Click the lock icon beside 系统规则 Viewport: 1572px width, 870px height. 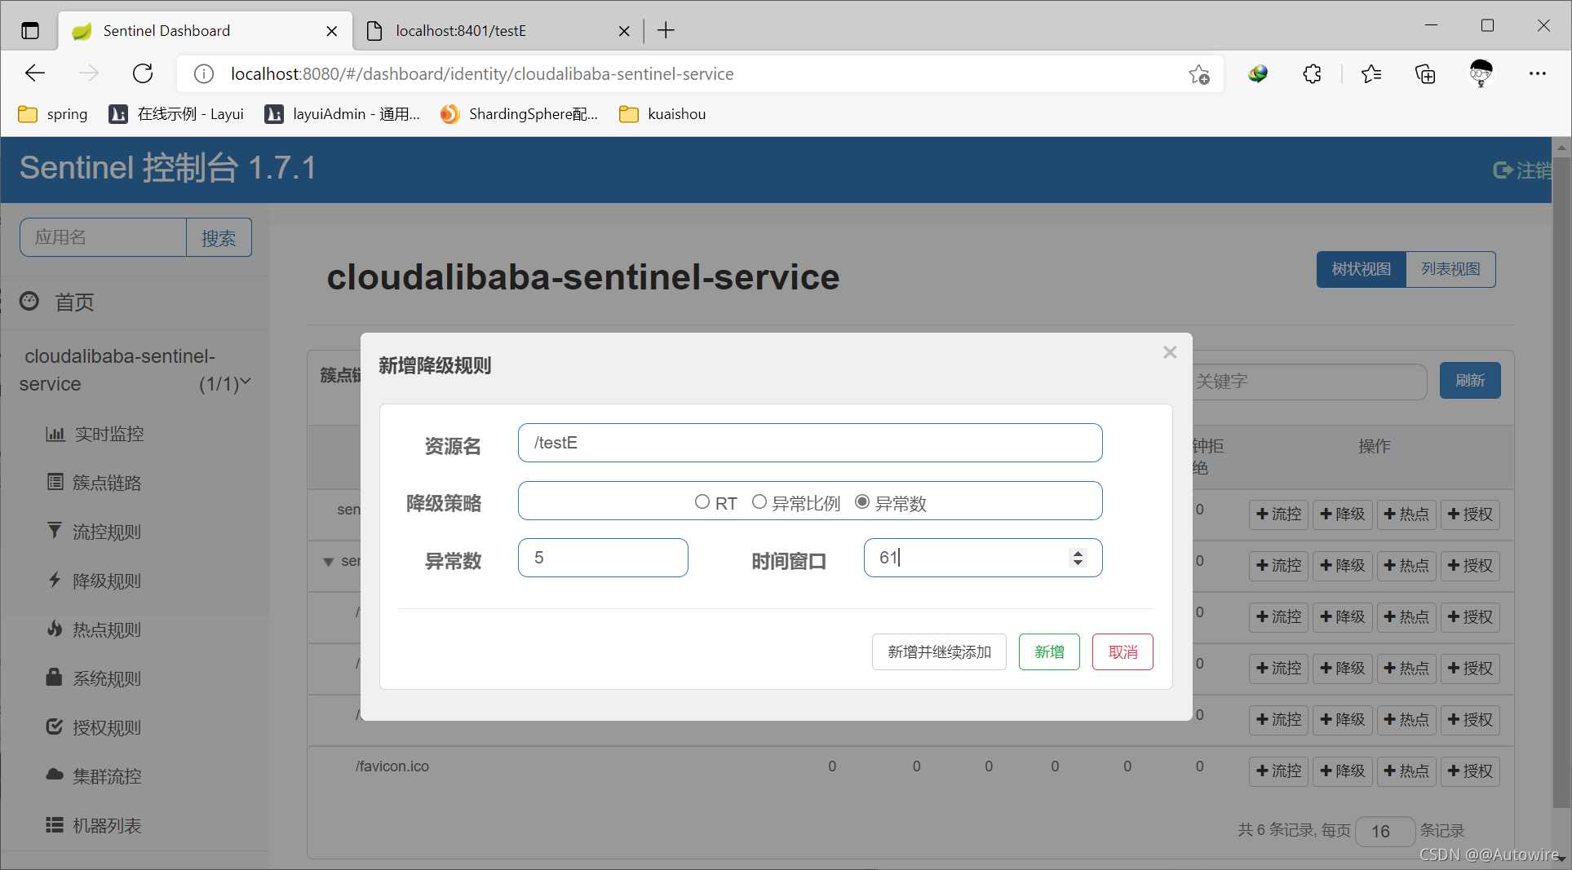[x=54, y=677]
